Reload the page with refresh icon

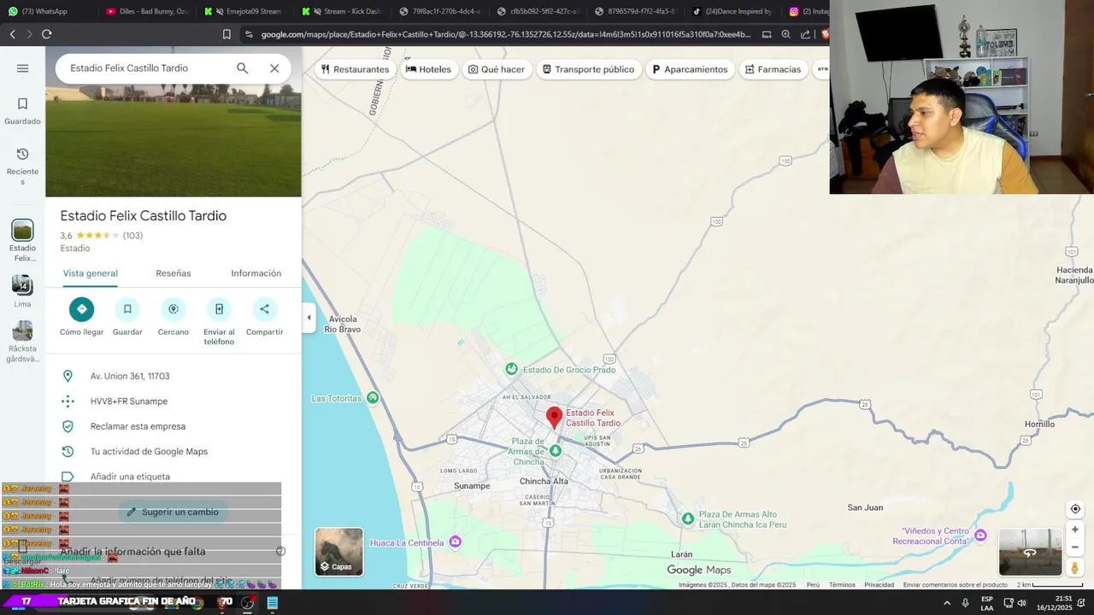46,34
